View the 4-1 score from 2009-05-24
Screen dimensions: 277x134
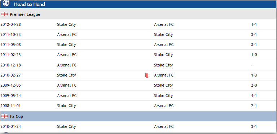tap(254, 96)
